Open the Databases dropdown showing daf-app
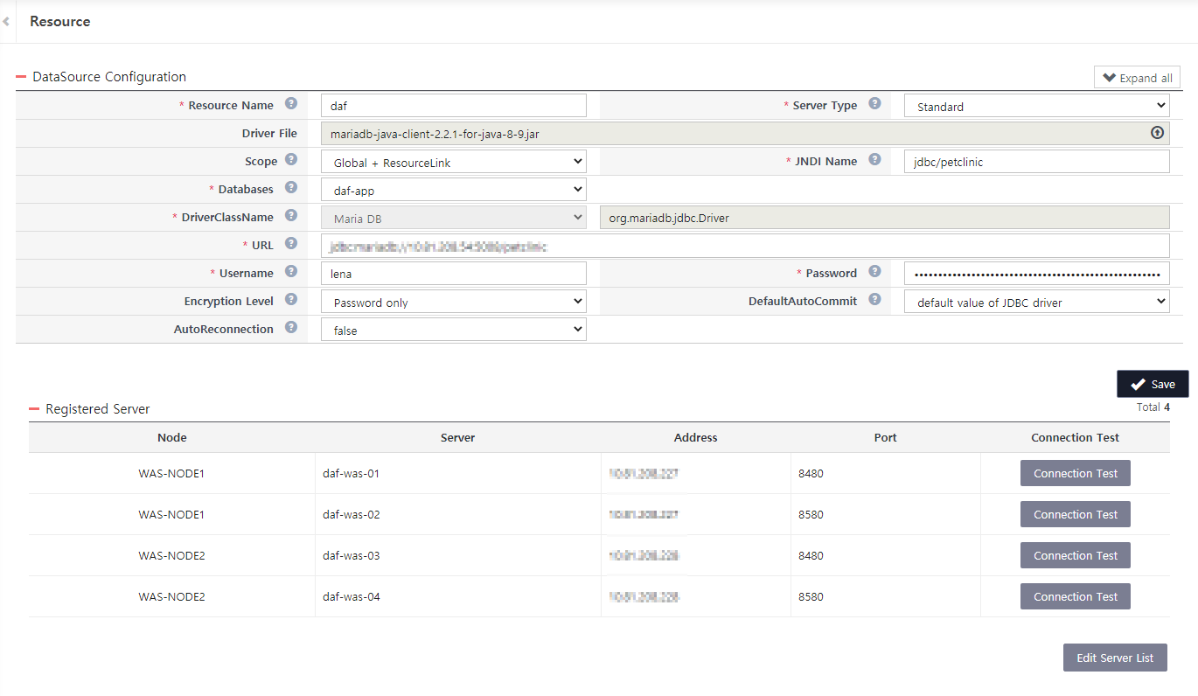 click(453, 189)
